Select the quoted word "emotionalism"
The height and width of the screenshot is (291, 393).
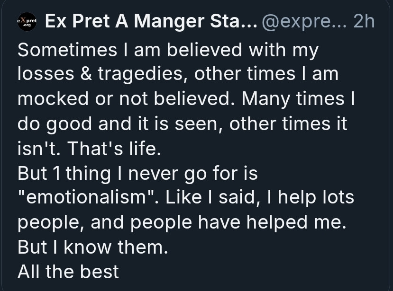(86, 197)
